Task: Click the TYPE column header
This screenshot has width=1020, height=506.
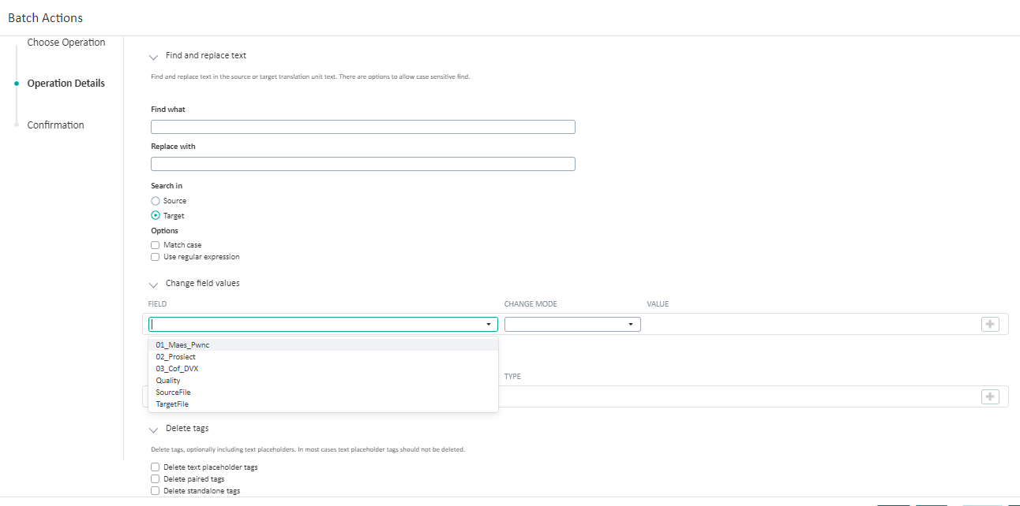Action: tap(512, 377)
